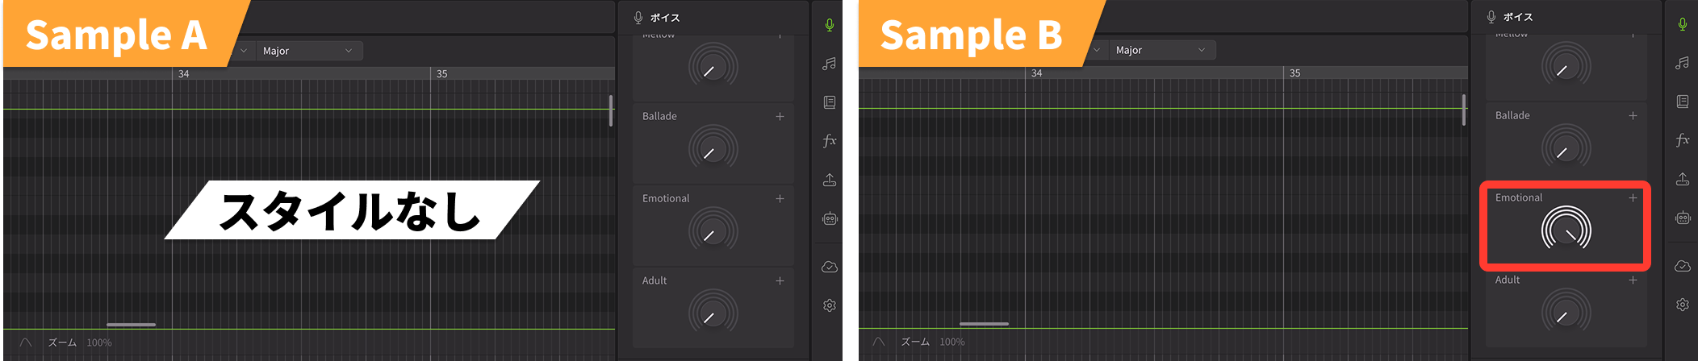The width and height of the screenshot is (1698, 361).
Task: Click the piano roll horizontal scrollbar in Sample B
Action: click(984, 324)
